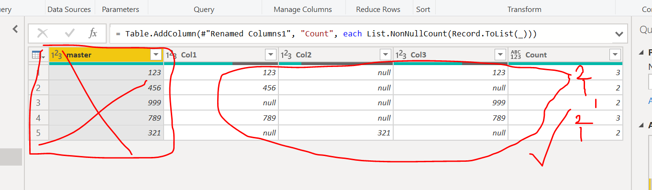
Task: Click Col2 cell with value 321
Action: pyautogui.click(x=336, y=133)
